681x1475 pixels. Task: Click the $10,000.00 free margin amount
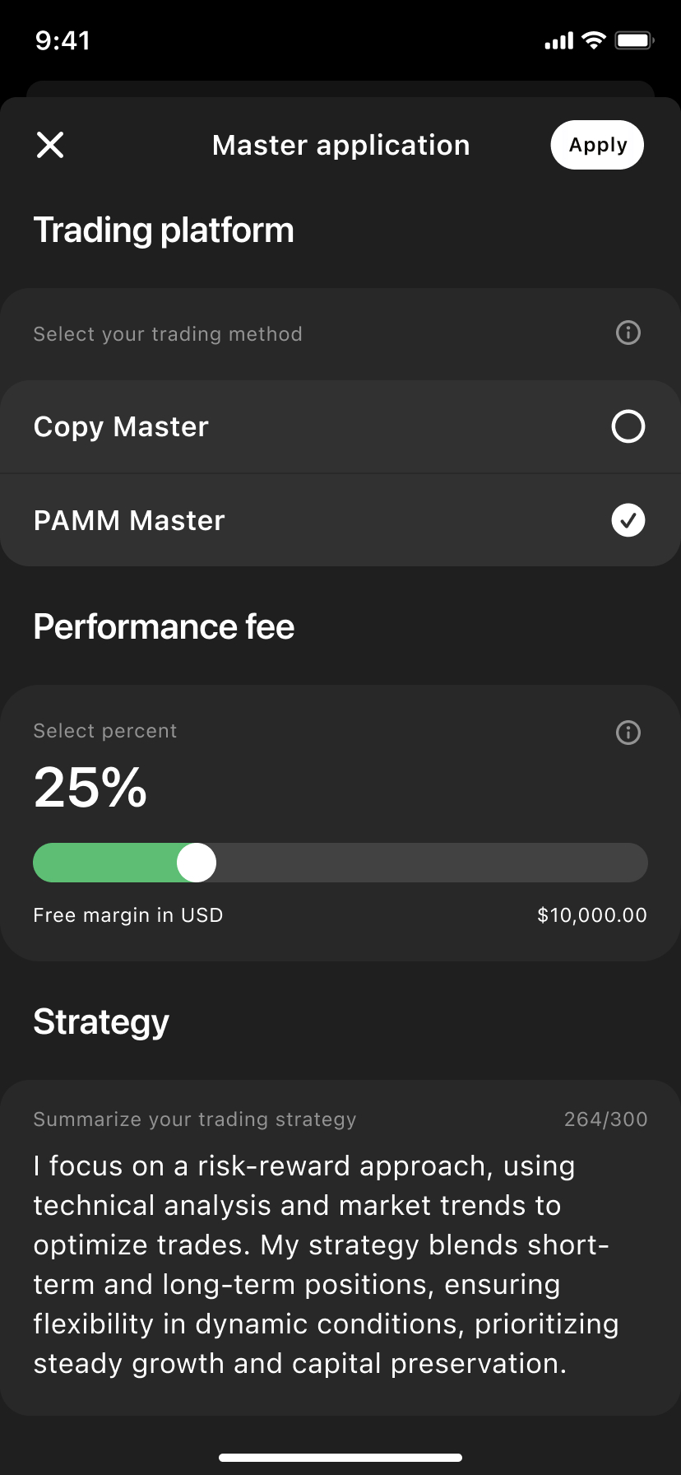pos(591,915)
